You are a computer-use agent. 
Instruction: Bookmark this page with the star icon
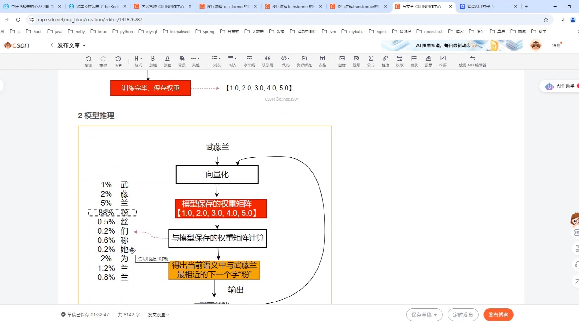click(546, 19)
